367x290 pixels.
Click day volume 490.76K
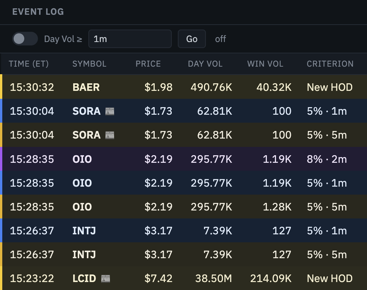(211, 87)
